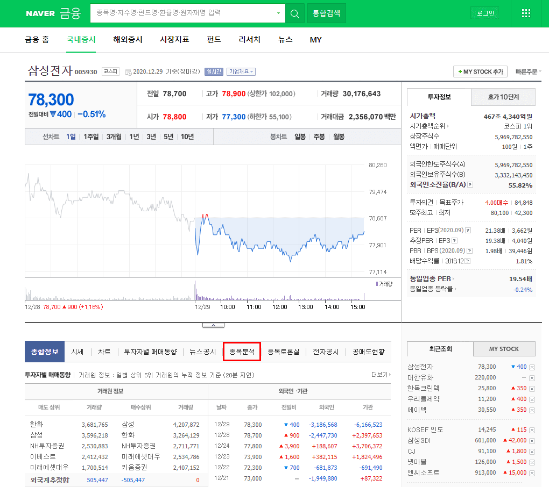
Task: Remove 넷마블 from recent list
Action: [532, 462]
